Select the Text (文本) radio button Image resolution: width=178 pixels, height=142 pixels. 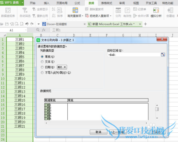point(42,62)
